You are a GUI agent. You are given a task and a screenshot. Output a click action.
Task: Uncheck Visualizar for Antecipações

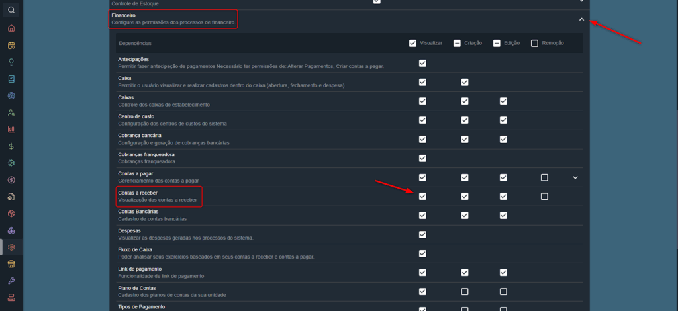pyautogui.click(x=422, y=63)
